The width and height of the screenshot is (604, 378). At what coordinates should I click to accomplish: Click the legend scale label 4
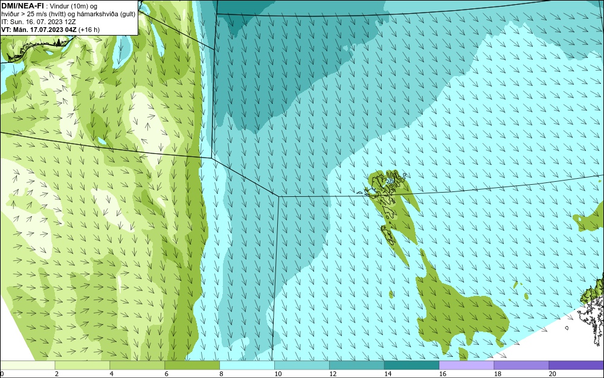pos(112,374)
